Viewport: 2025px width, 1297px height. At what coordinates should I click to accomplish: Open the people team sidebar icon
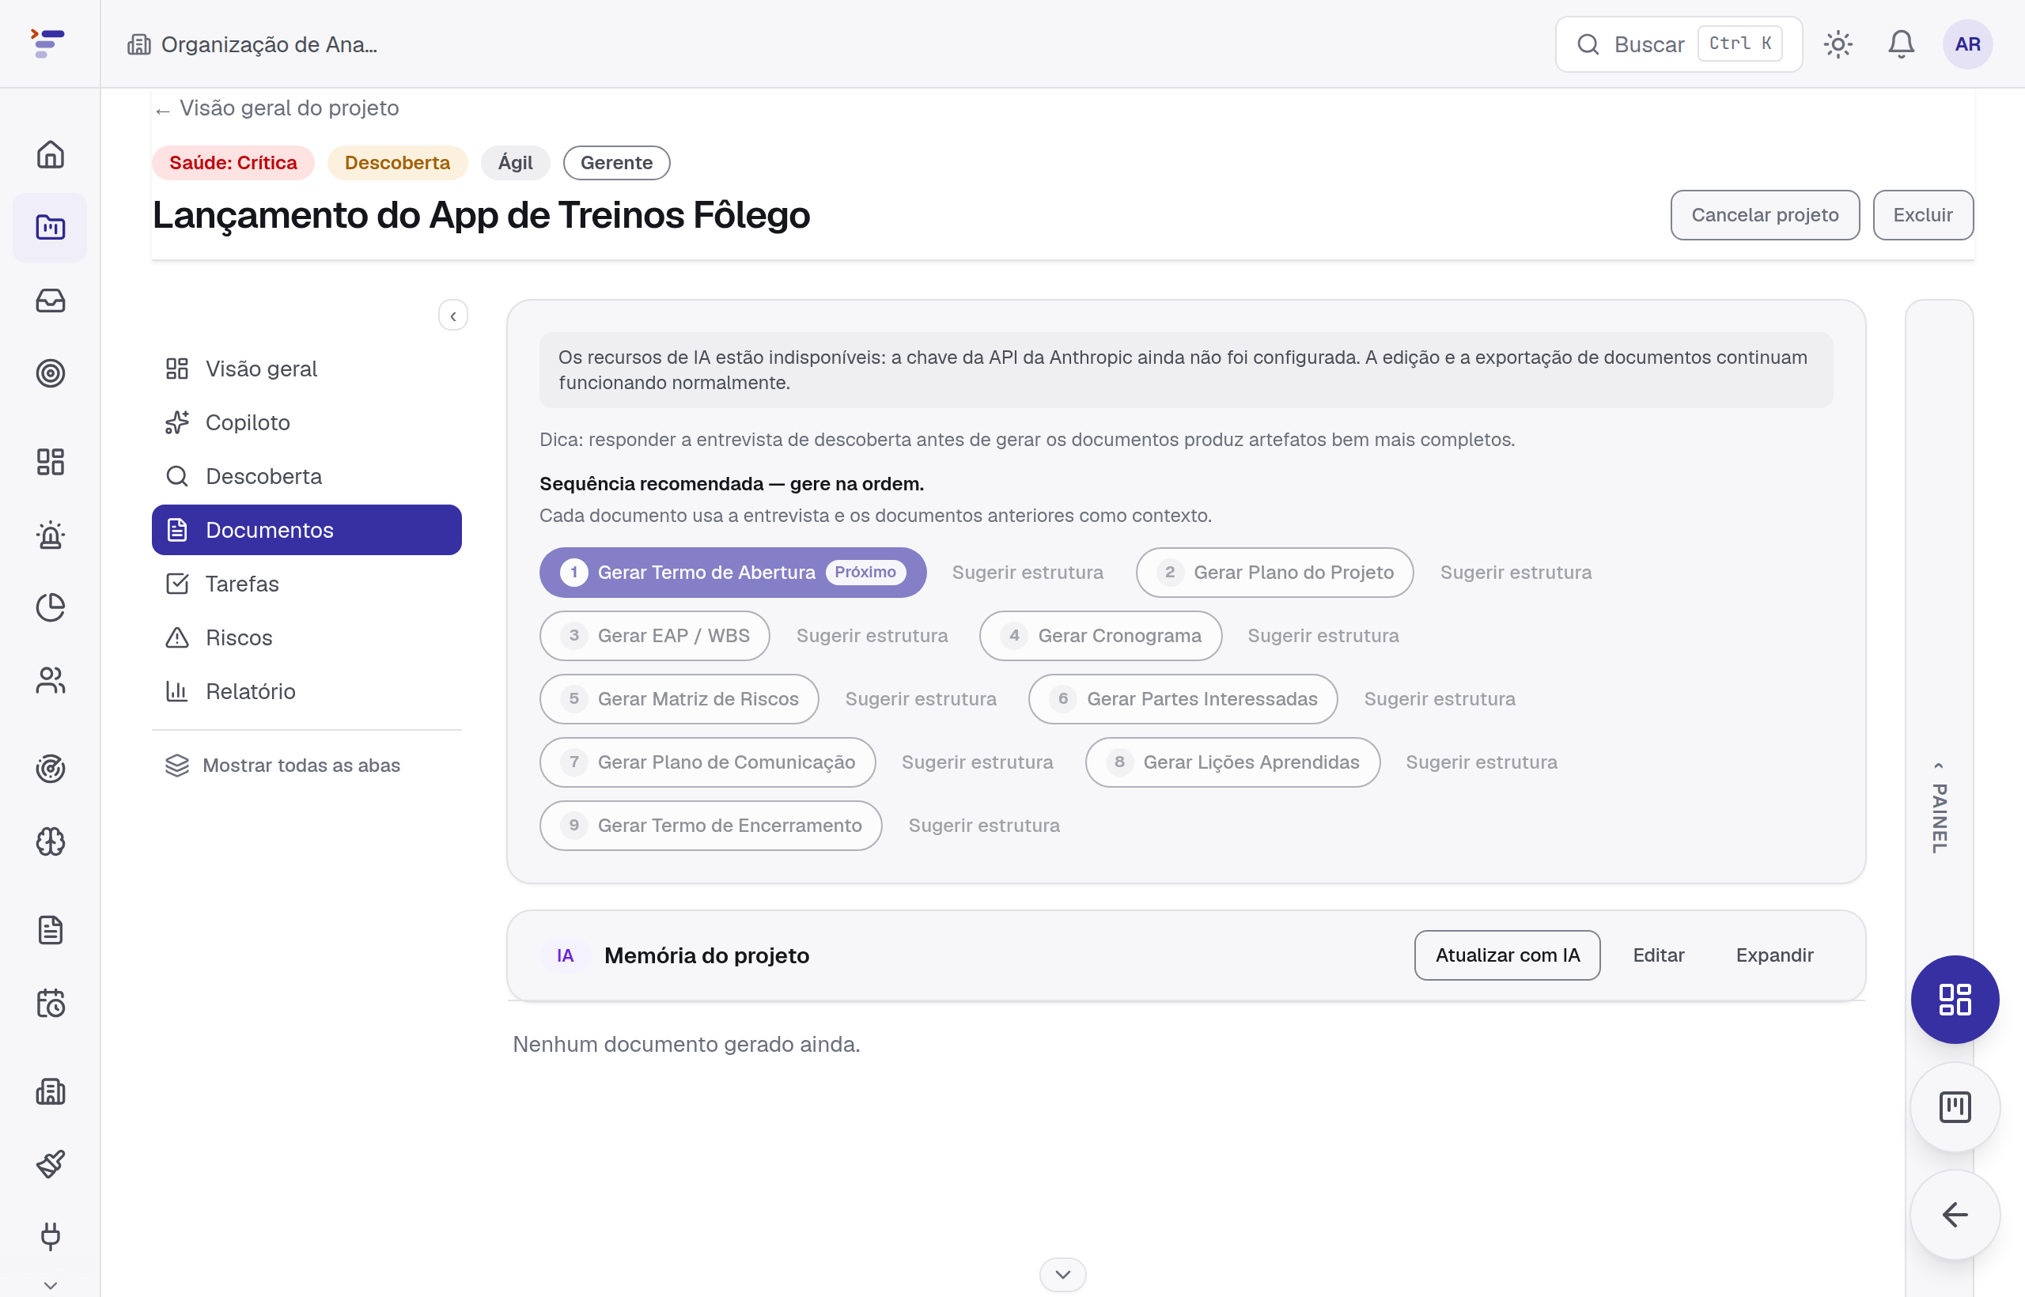click(51, 680)
